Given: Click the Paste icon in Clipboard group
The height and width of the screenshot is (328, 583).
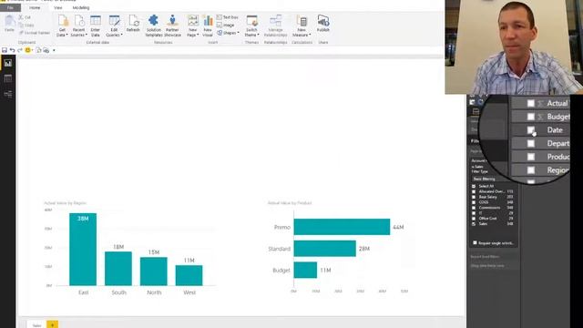Looking at the screenshot, I should pyautogui.click(x=9, y=22).
